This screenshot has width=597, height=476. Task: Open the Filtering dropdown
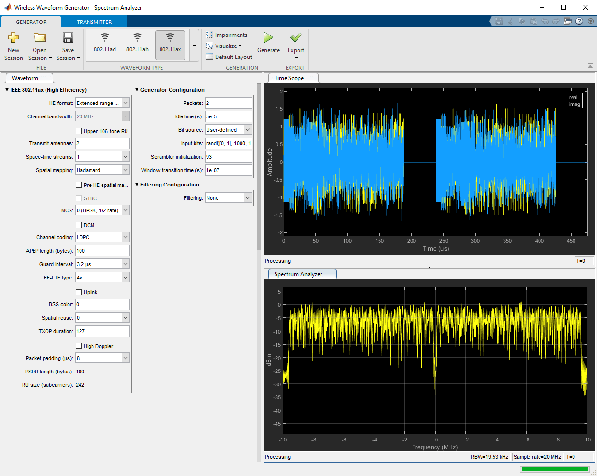click(x=229, y=197)
